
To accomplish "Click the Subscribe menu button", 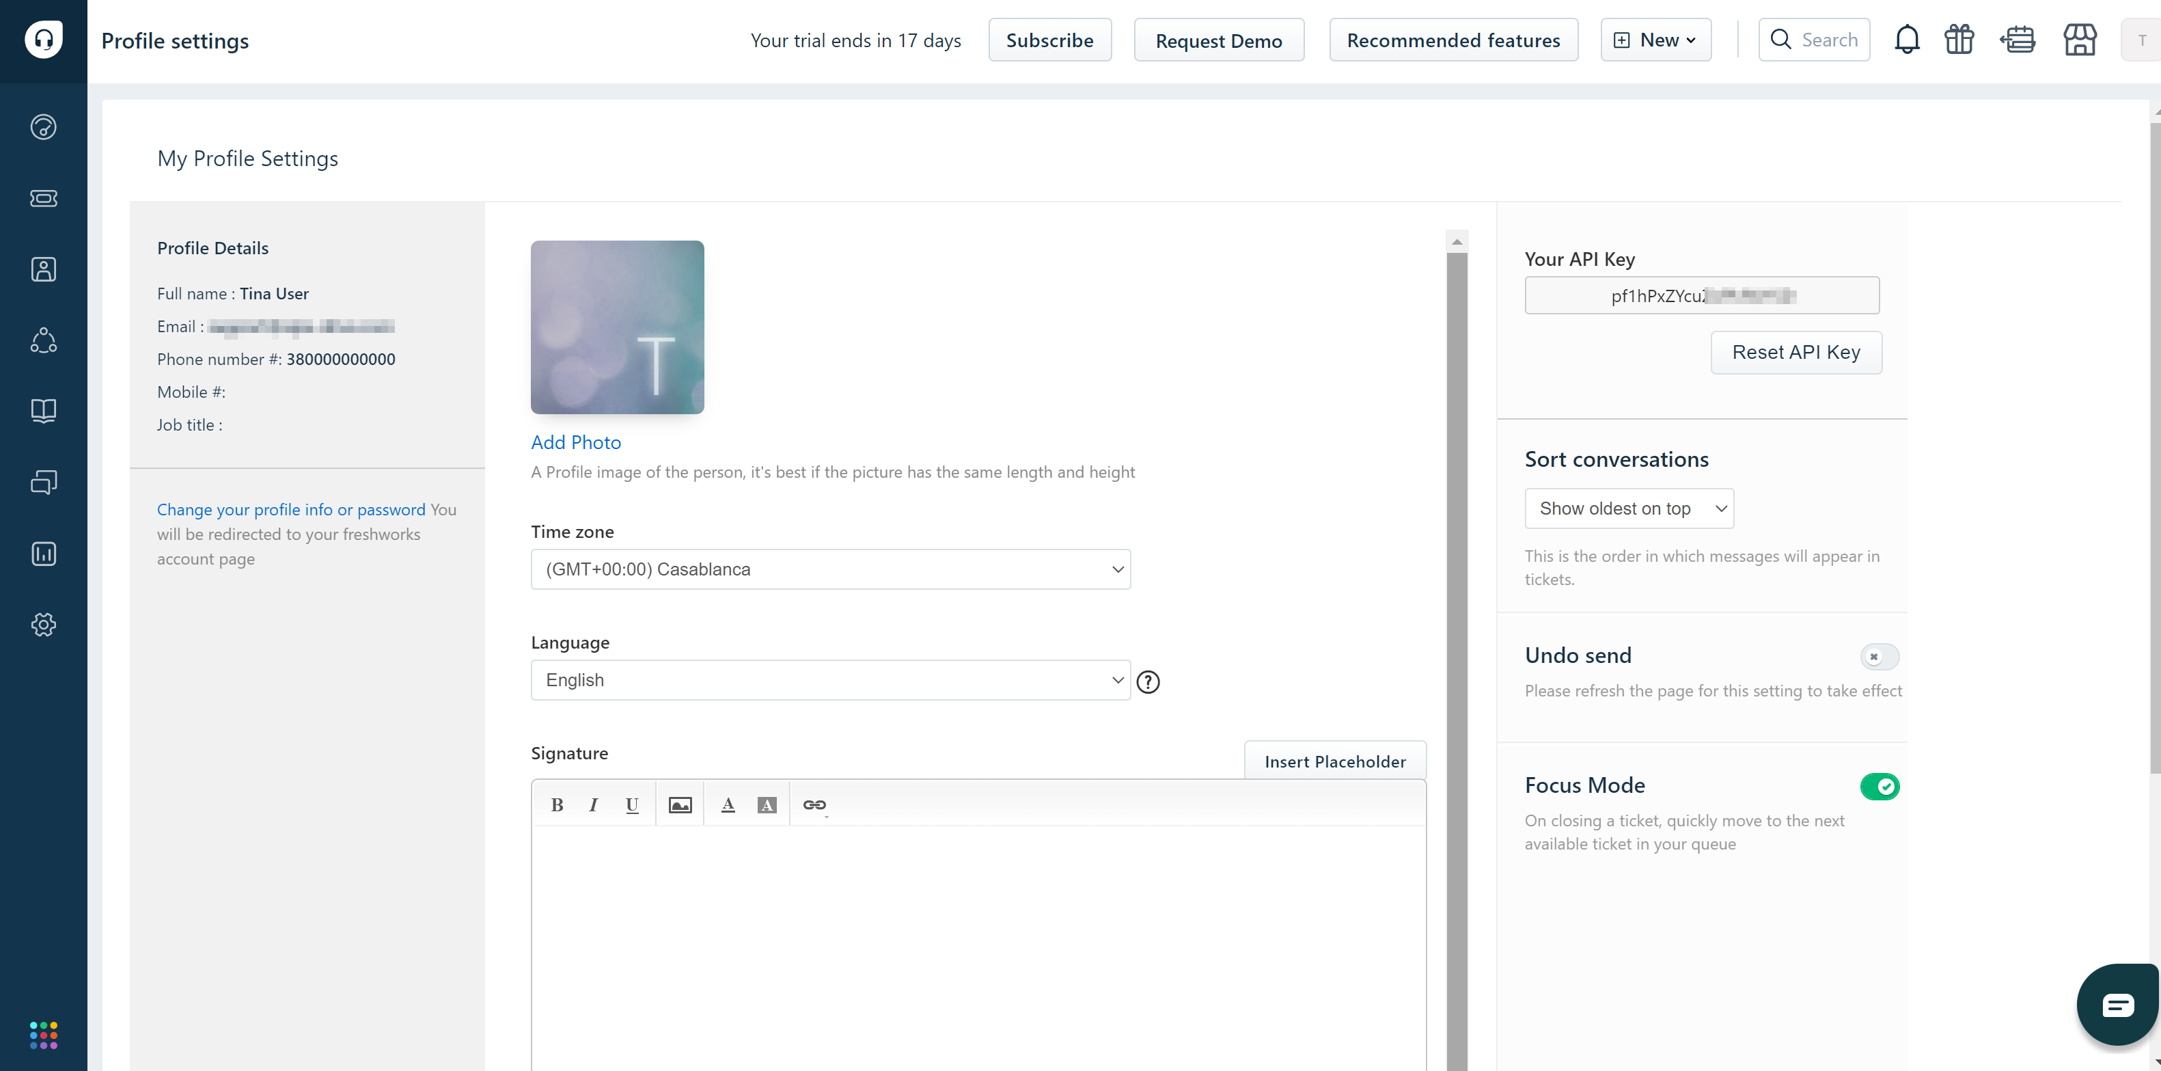I will click(1049, 38).
